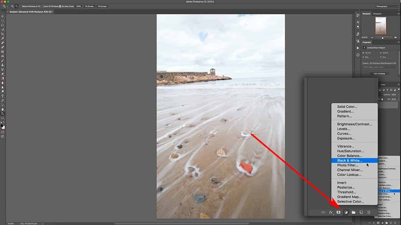
Task: Choose Gradient Map in enlarged menu
Action: (354, 197)
